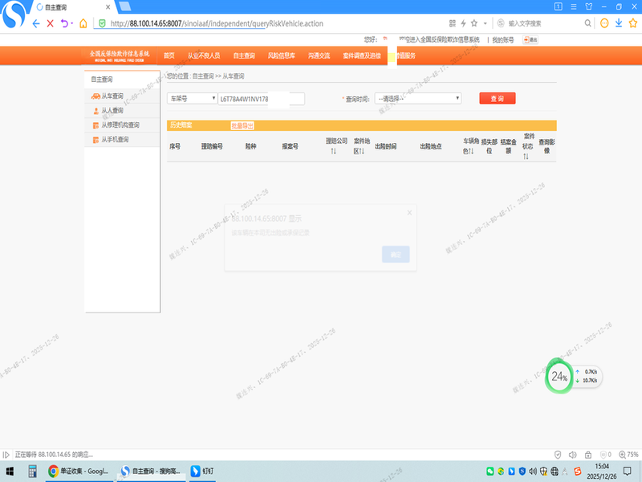Select 从手机查询 in the sidebar

coord(115,140)
